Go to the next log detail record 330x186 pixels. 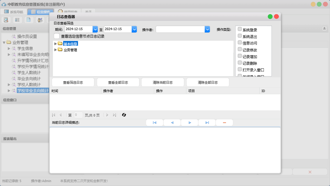[x=190, y=123]
